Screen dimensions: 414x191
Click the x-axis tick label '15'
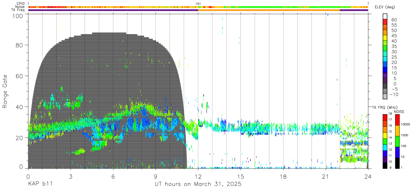pyautogui.click(x=240, y=177)
